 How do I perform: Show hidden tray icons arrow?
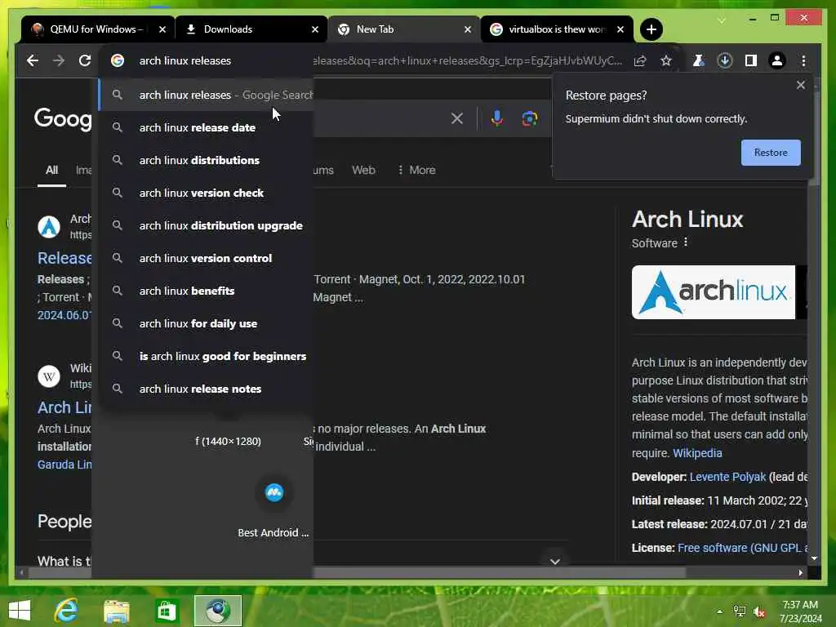pos(720,611)
